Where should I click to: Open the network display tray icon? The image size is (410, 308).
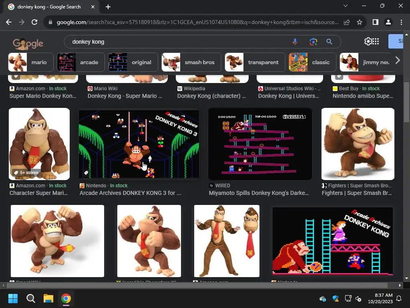coord(348,298)
